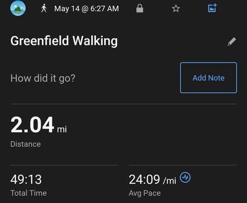Tap the May 14 @ 6:27 AM date
This screenshot has height=203, width=247.
coord(86,8)
